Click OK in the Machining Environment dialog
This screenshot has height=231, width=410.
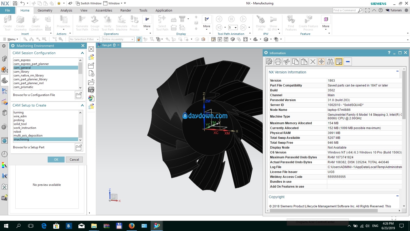point(56,159)
